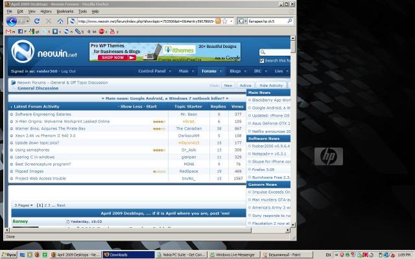The image size is (415, 259).
Task: Open the Gmail bookmark icon
Action: tap(8, 32)
